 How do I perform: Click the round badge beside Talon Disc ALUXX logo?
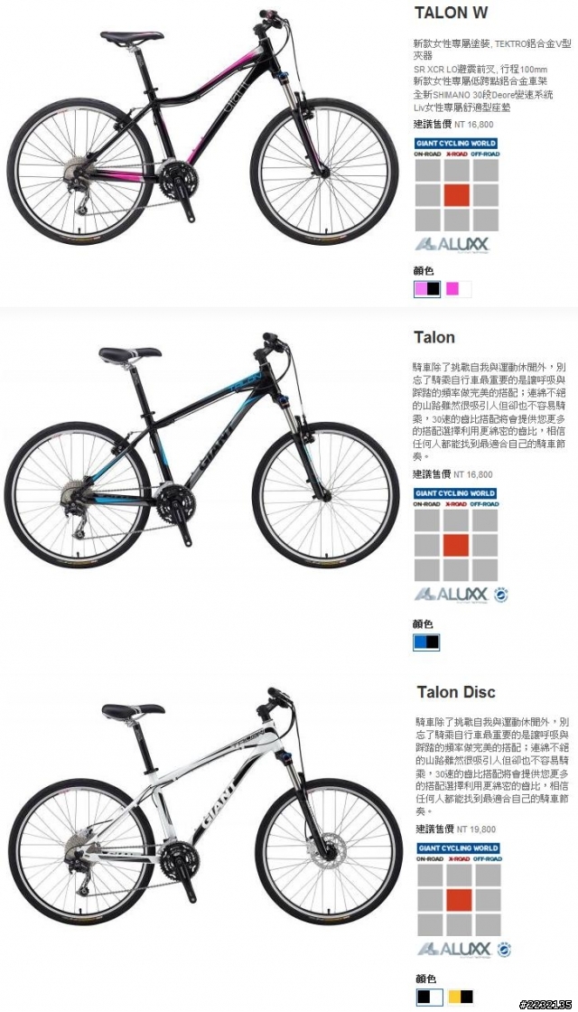pos(504,949)
